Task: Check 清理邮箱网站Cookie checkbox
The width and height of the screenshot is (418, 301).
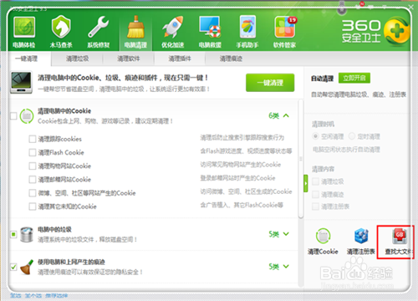Action: click(33, 179)
